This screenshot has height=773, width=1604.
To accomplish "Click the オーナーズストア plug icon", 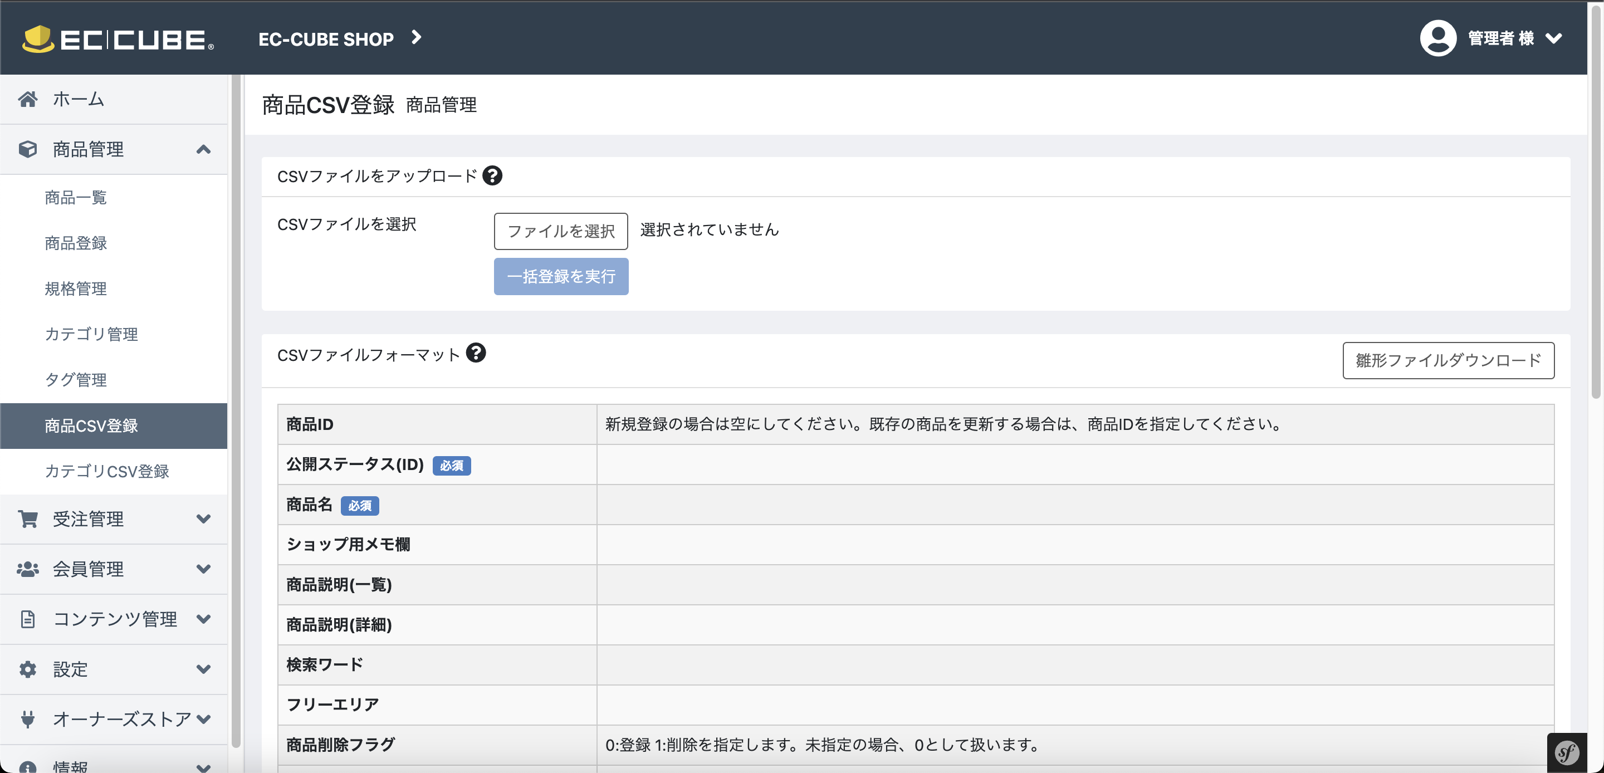I will tap(27, 719).
